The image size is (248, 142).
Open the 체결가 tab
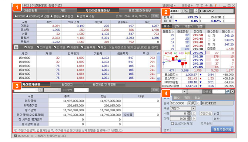[x=188, y=26]
